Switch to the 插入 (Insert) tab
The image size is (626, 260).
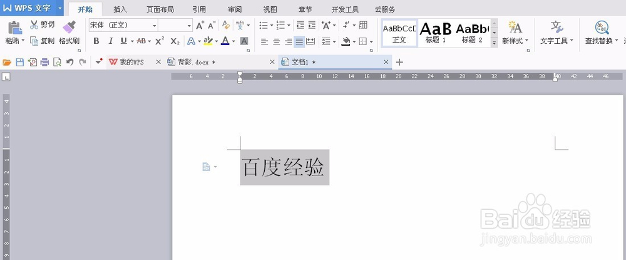click(x=120, y=9)
